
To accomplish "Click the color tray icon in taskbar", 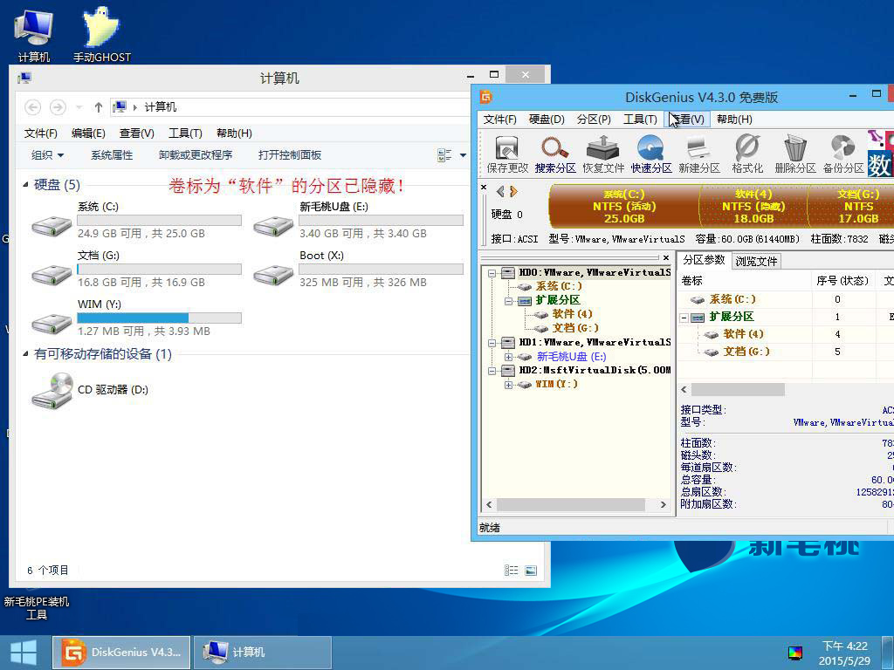I will [794, 653].
